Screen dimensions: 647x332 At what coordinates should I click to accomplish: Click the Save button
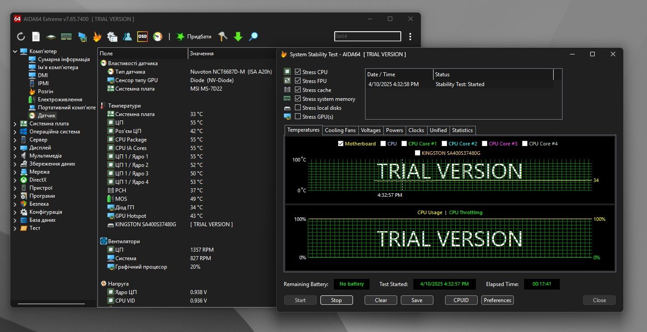click(417, 300)
